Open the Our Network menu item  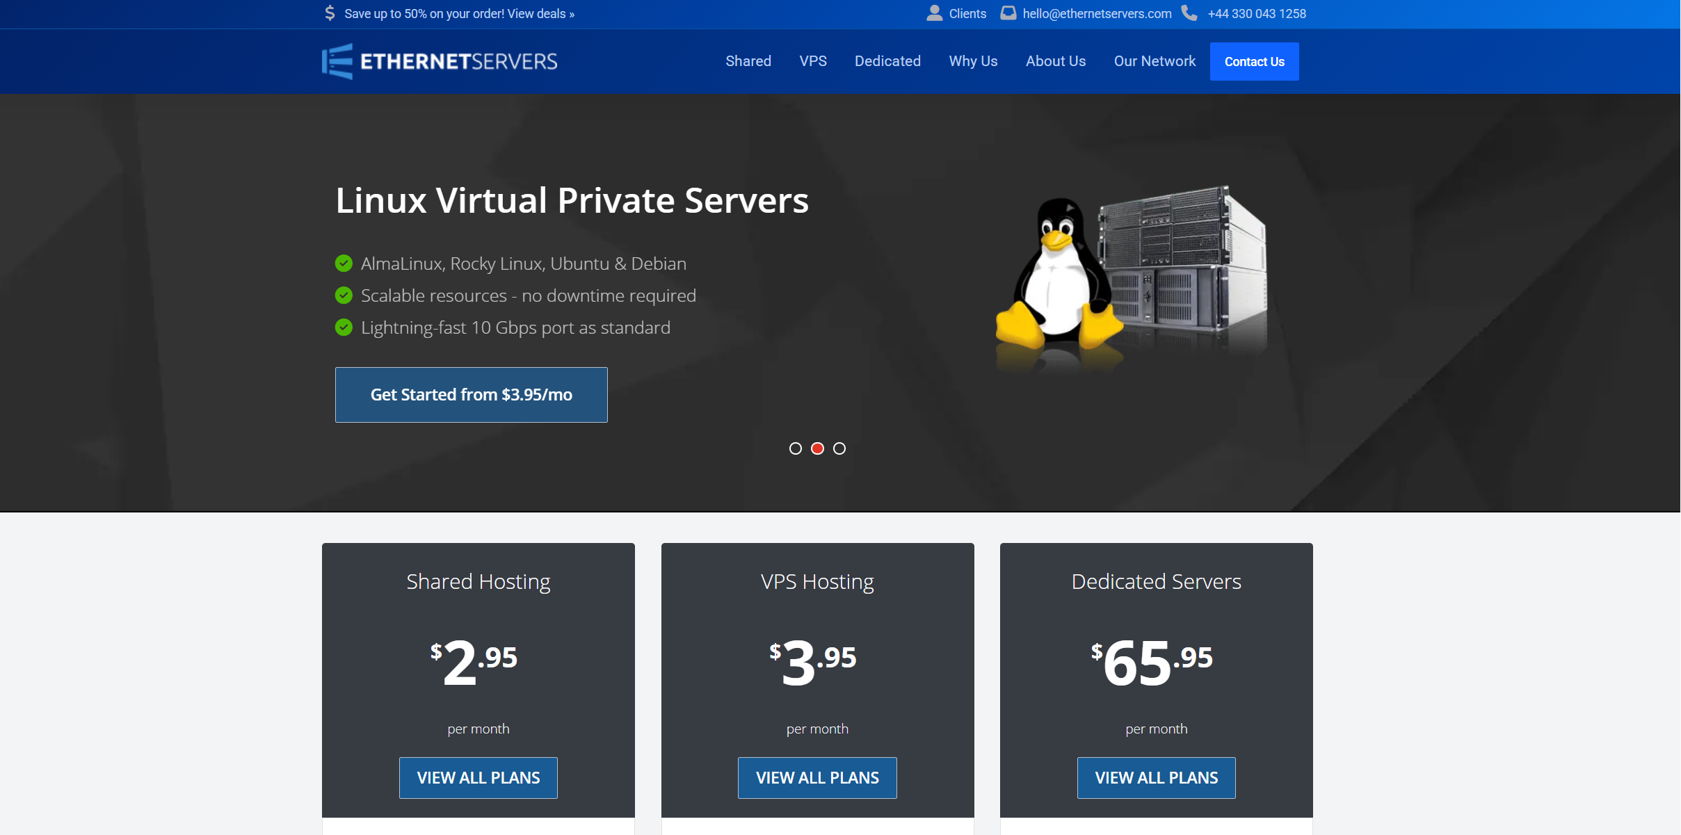(x=1155, y=61)
